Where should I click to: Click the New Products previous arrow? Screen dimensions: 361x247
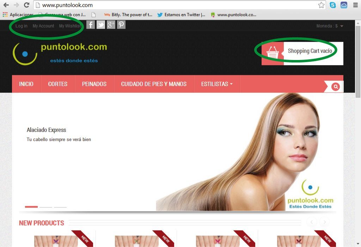[x=312, y=222]
